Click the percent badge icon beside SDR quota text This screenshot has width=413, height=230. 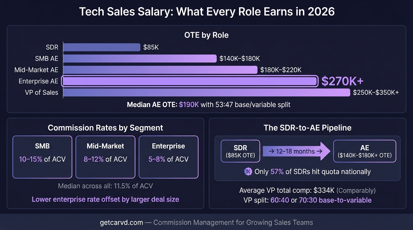pos(248,172)
